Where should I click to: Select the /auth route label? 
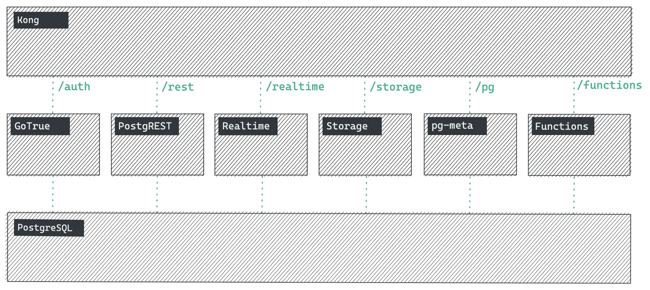coord(74,87)
